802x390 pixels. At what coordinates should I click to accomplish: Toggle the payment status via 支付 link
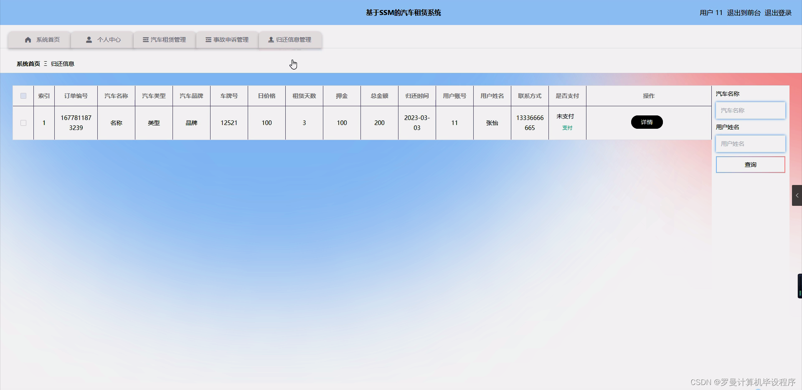click(x=567, y=128)
